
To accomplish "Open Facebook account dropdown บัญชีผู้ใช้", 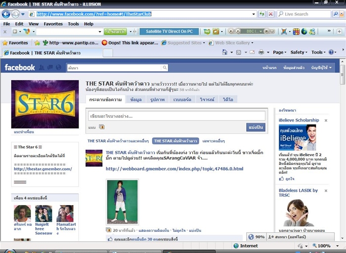I will 321,68.
